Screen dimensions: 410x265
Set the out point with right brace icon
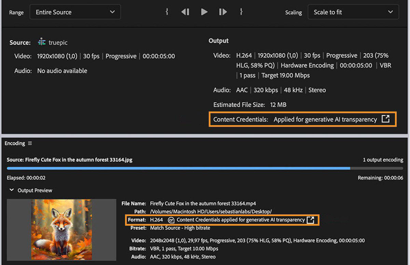[241, 12]
